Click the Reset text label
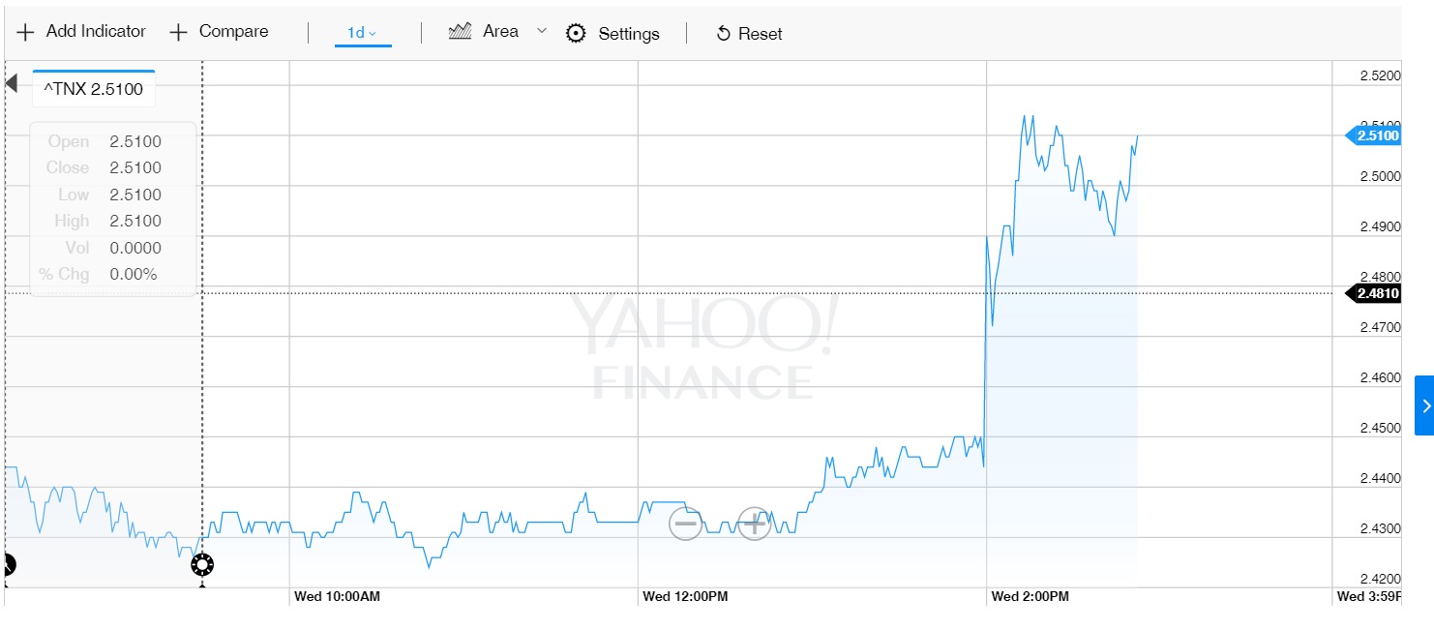The image size is (1434, 630). click(x=760, y=34)
